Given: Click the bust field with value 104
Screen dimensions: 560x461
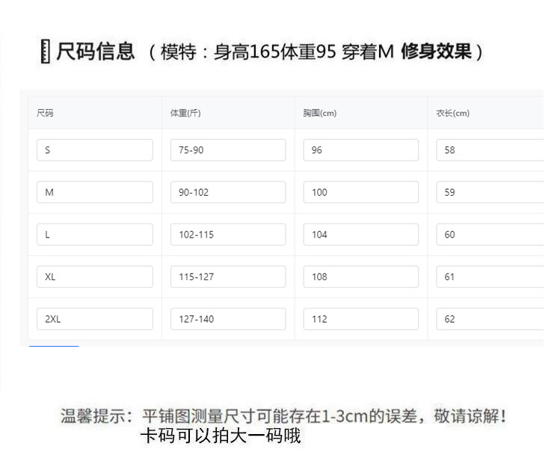Looking at the screenshot, I should click(360, 235).
